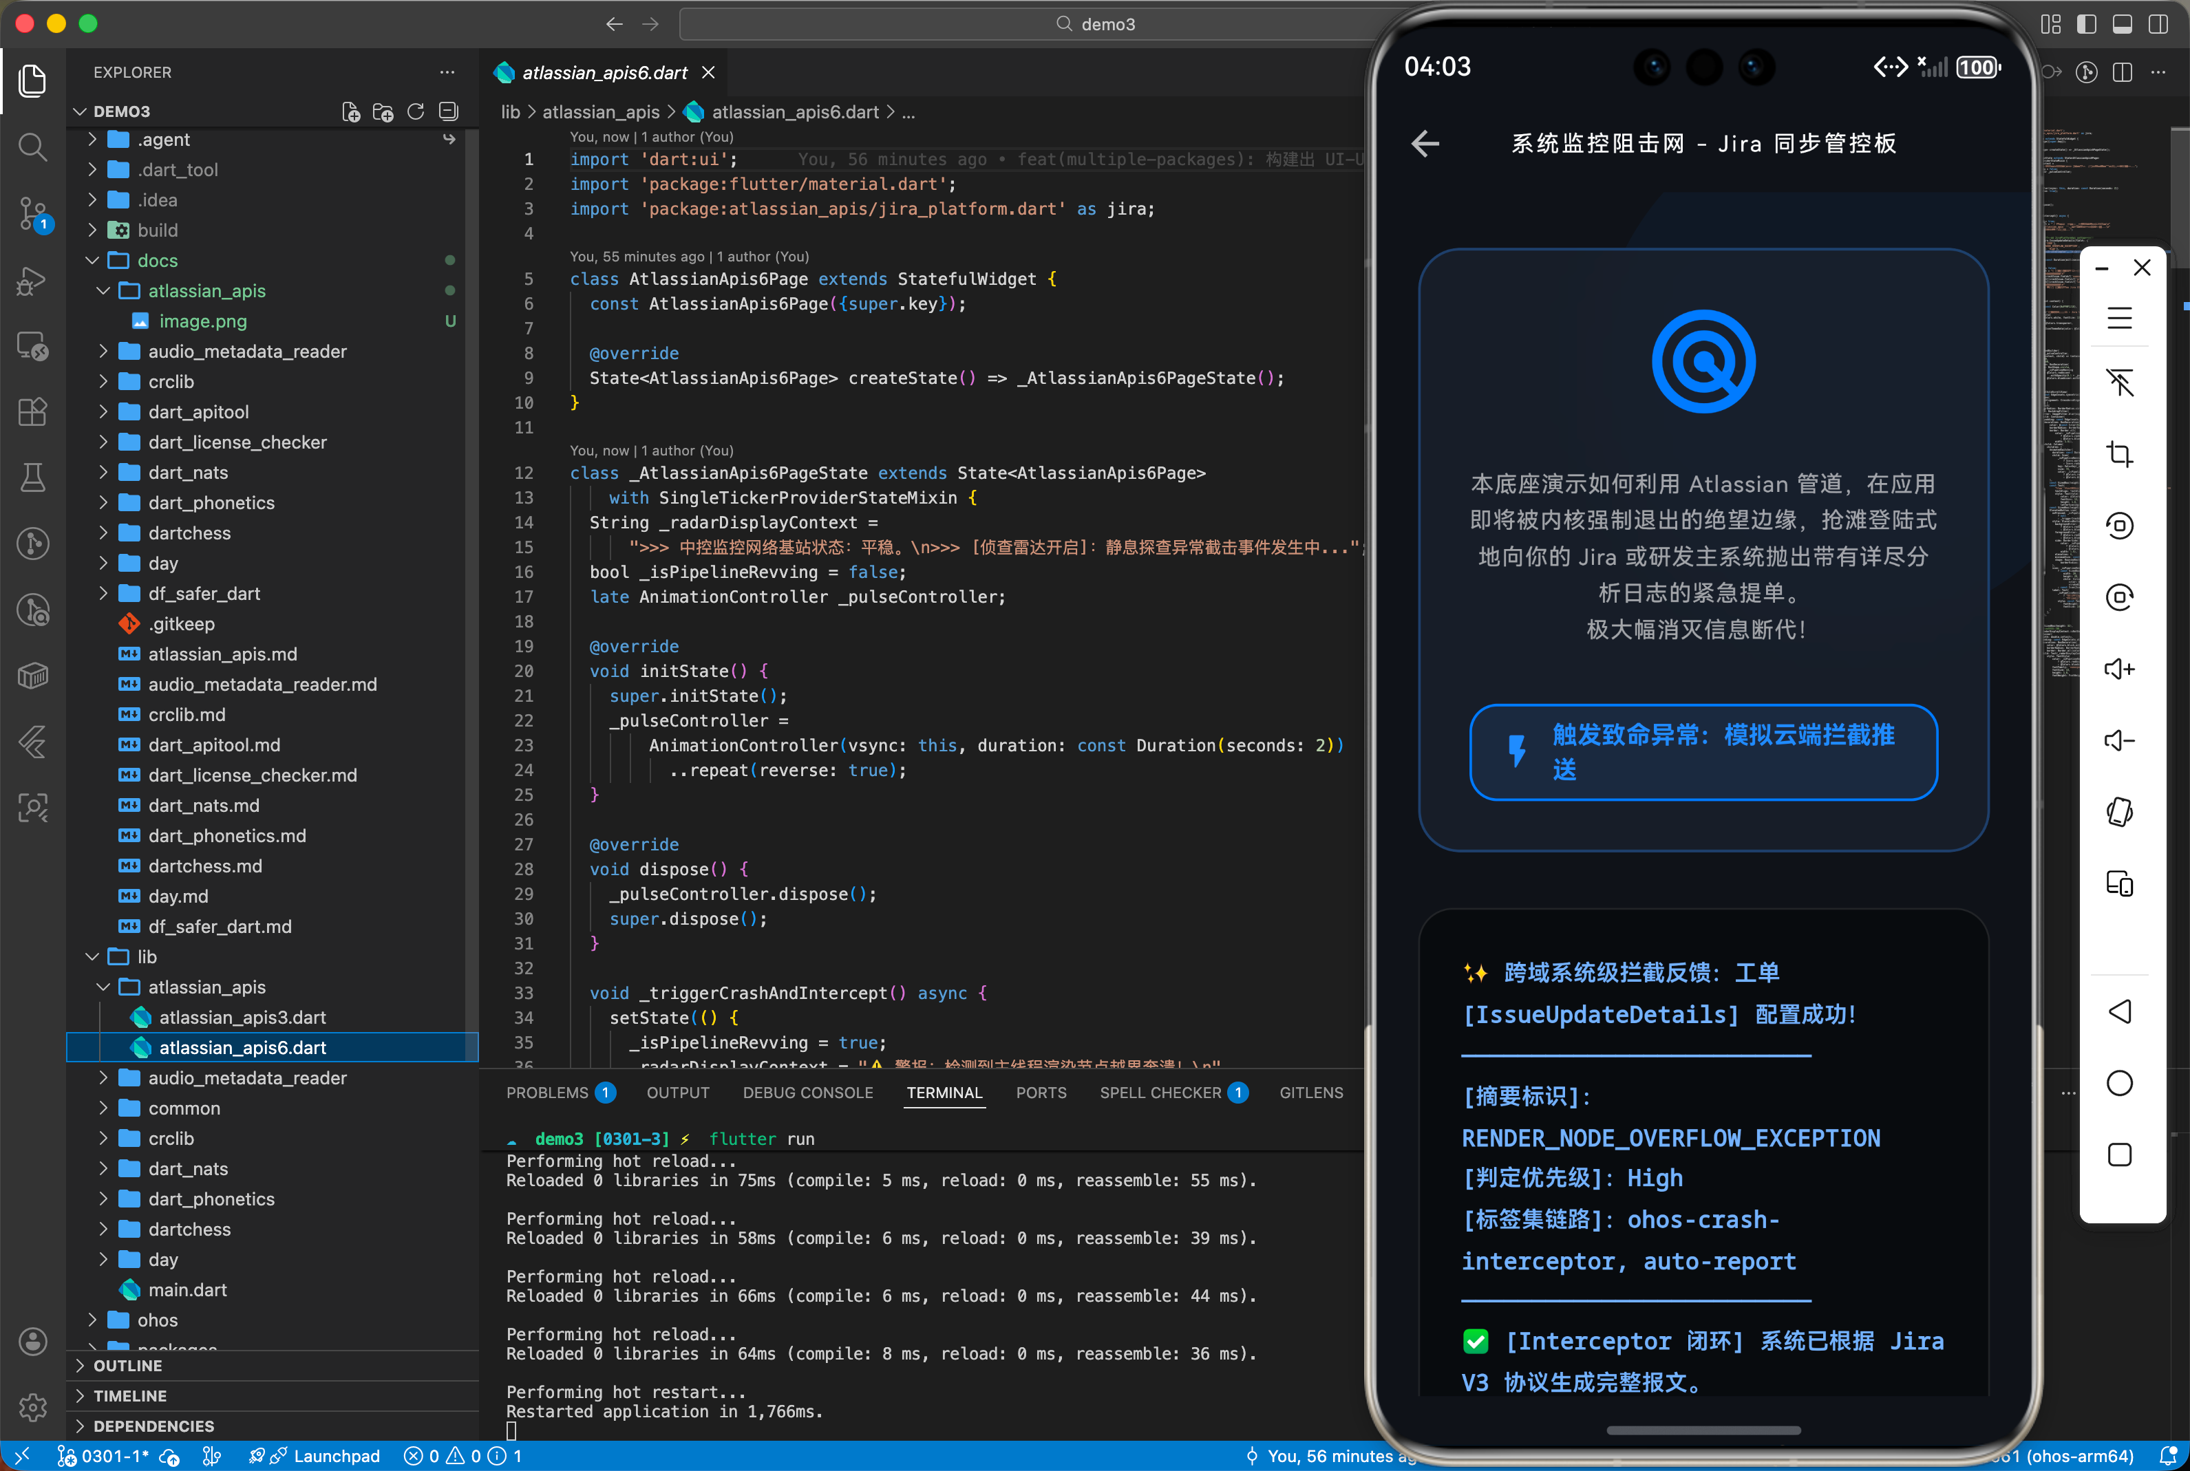Open the SPELL CHECKER panel tab
This screenshot has width=2190, height=1471.
[1173, 1093]
